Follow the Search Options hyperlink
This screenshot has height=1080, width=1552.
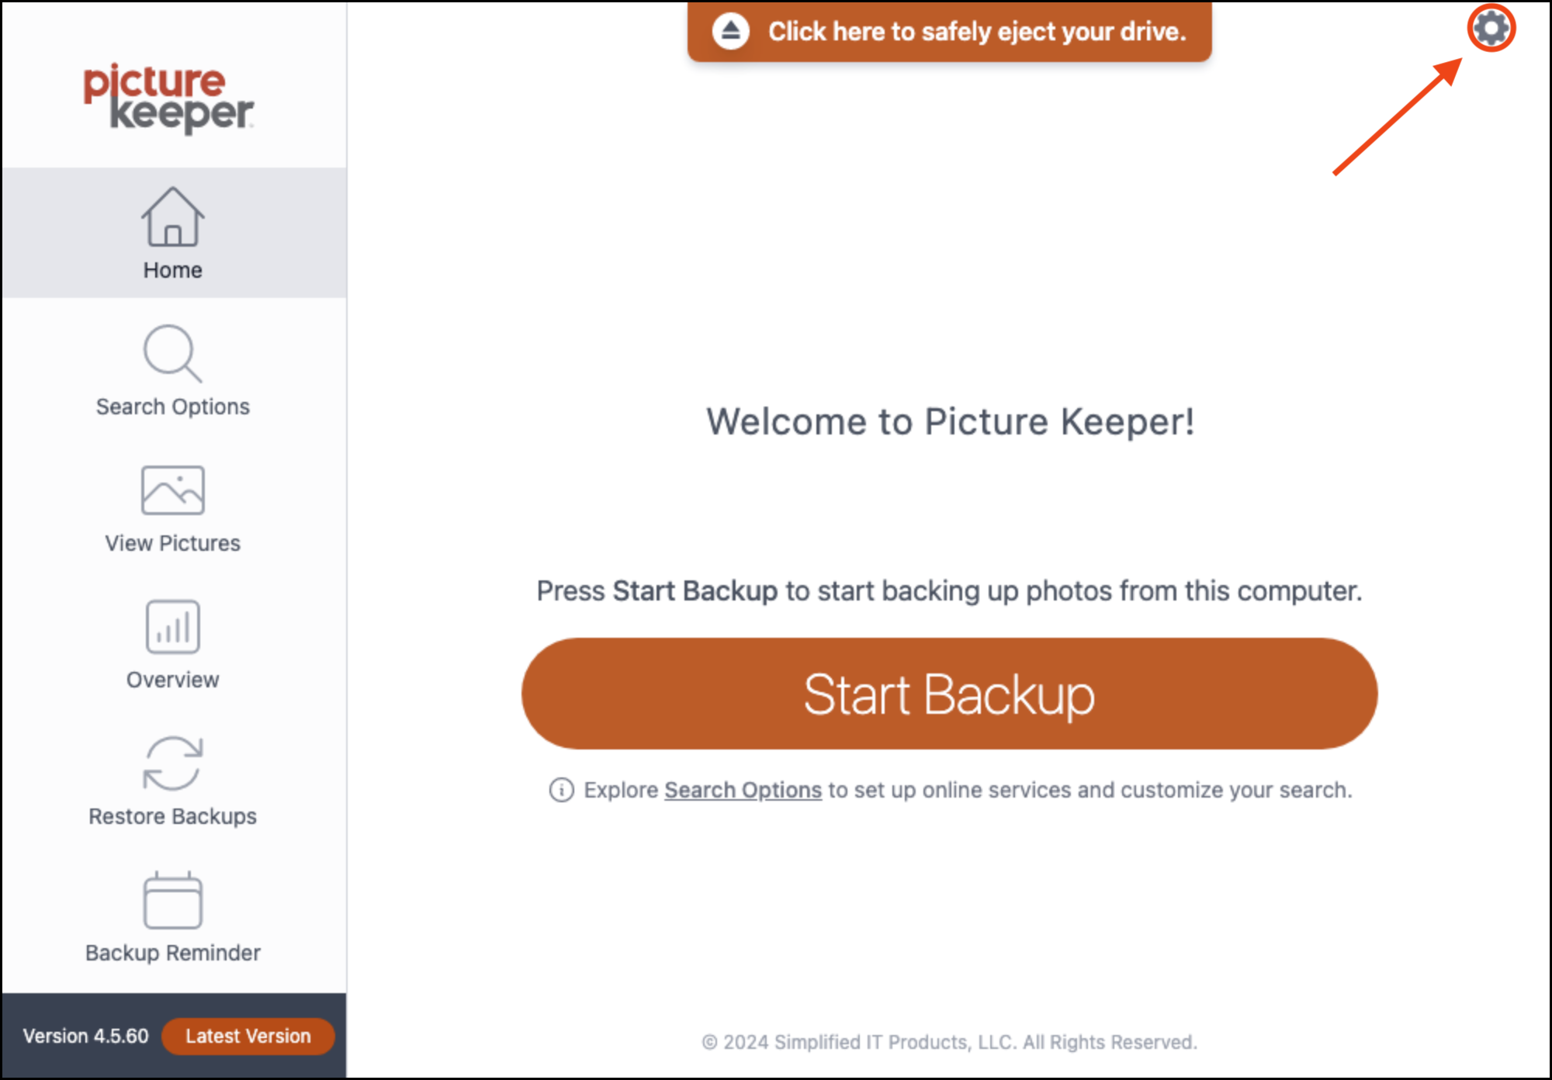(743, 790)
